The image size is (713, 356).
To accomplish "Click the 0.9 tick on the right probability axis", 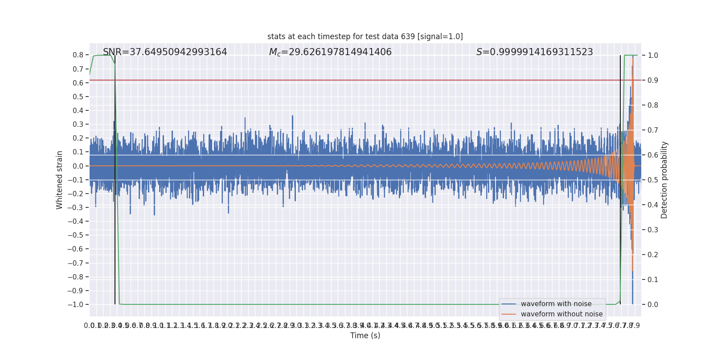I will point(653,80).
